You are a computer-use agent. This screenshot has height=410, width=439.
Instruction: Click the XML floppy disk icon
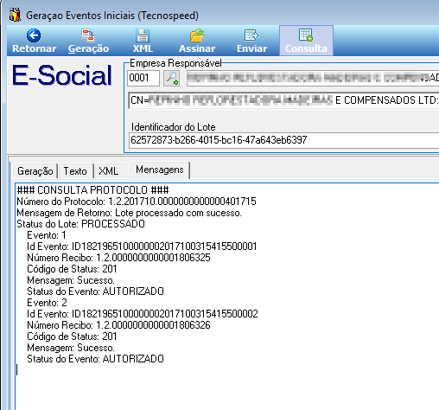point(143,35)
